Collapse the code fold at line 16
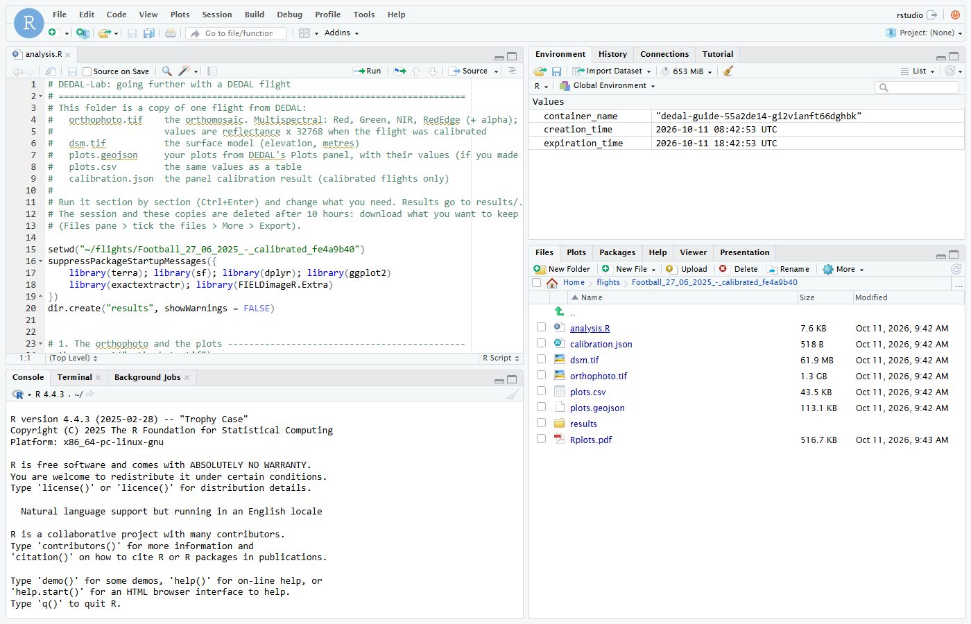The width and height of the screenshot is (971, 624). click(40, 261)
